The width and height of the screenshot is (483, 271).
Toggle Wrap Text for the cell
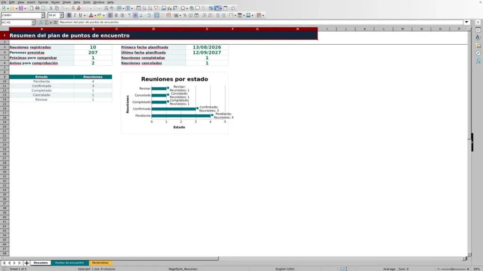(150, 16)
